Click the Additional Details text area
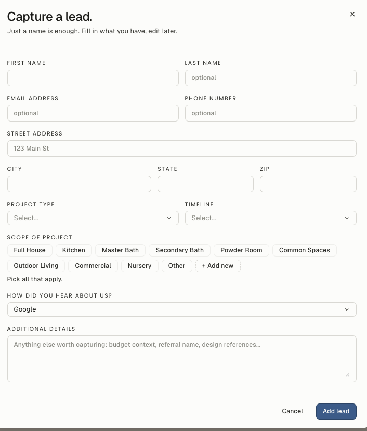The image size is (367, 431). point(182,359)
